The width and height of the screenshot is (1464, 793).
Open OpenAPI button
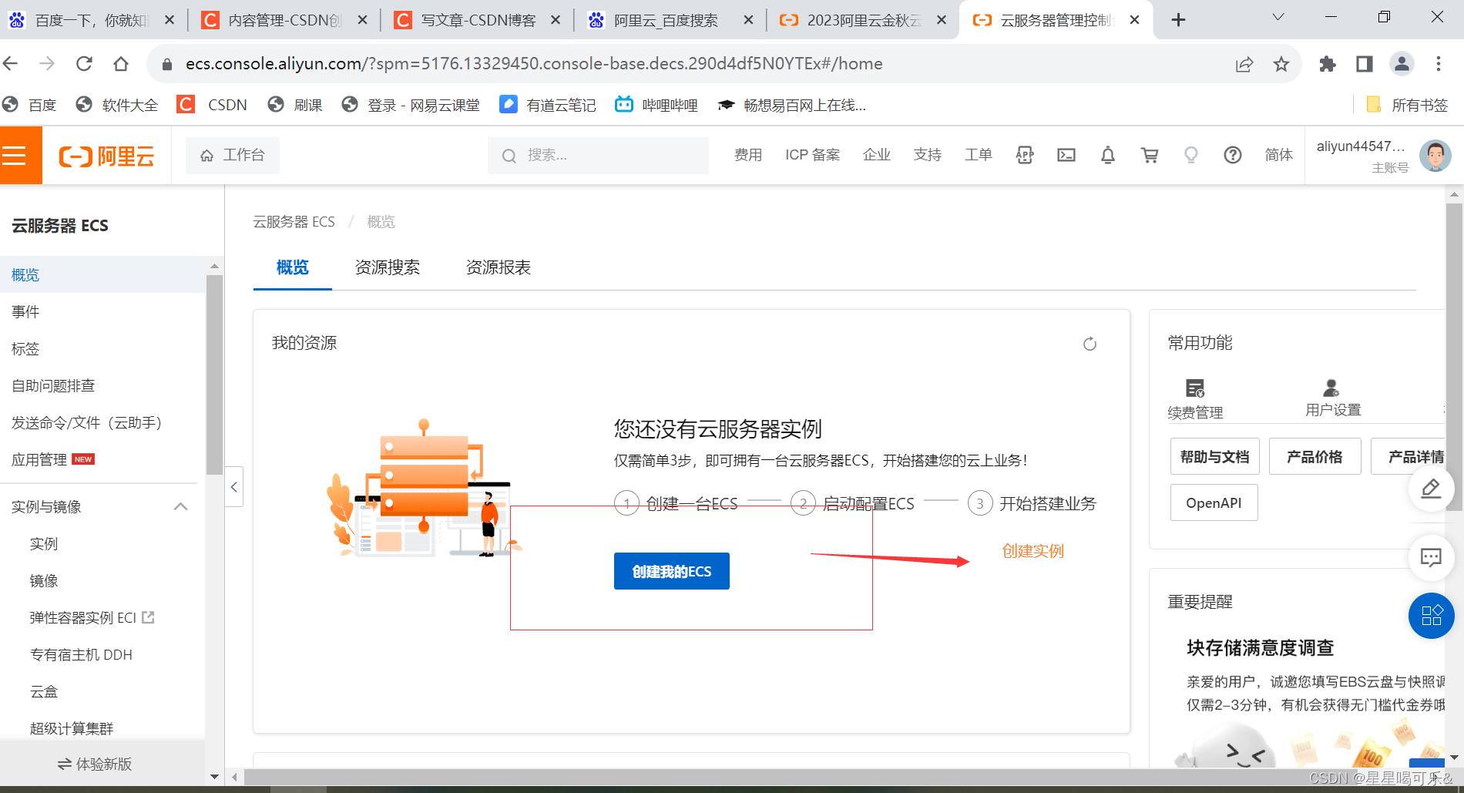point(1214,502)
